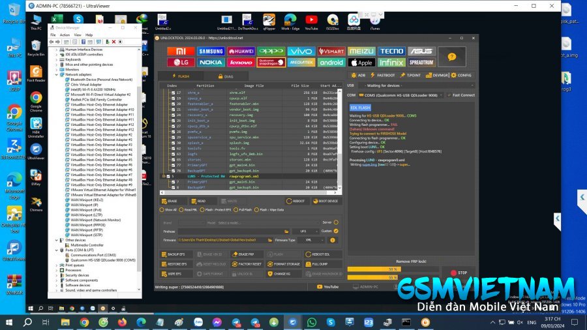The image size is (587, 330).
Task: Open the View menu in Device Manager
Action: tap(78, 35)
